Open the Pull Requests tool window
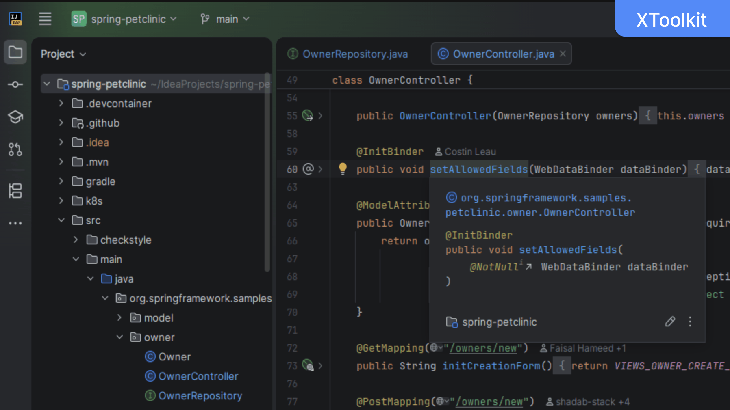 (15, 149)
